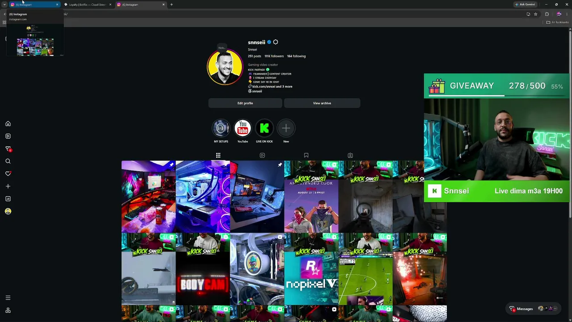Open the Search panel in sidebar
This screenshot has height=322, width=572.
(8, 161)
